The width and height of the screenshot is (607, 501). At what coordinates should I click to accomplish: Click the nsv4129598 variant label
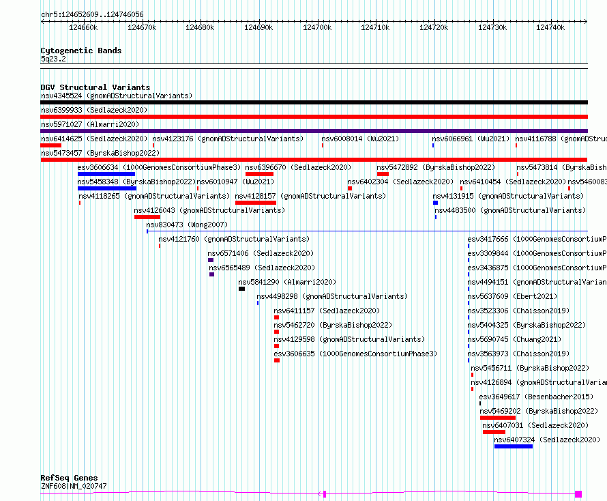click(x=349, y=339)
